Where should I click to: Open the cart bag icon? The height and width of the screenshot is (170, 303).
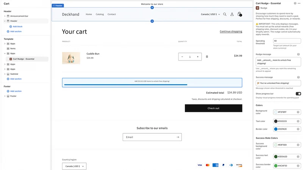pos(239,14)
